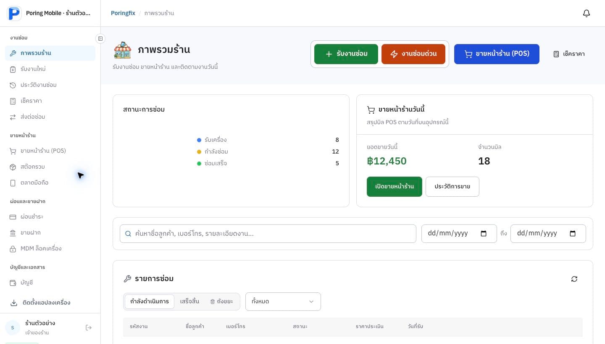This screenshot has width=605, height=344.
Task: Open เช็คราคา in the sidebar
Action: point(50,101)
